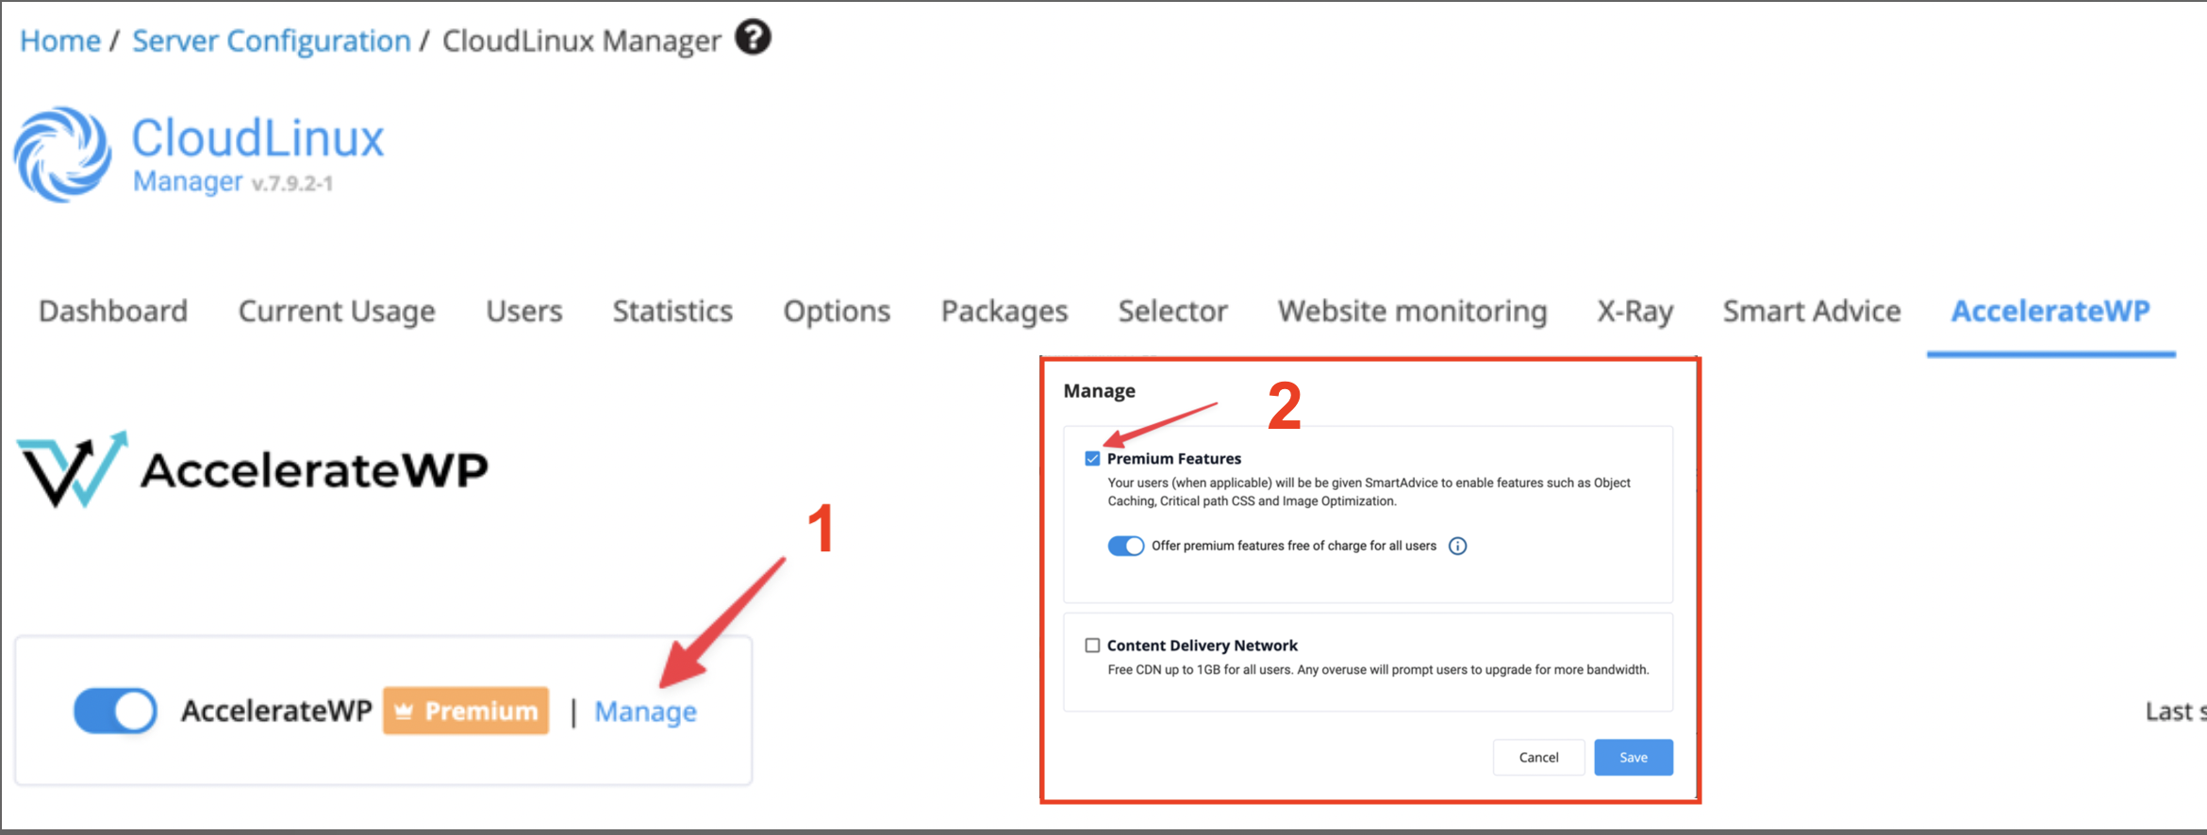Image resolution: width=2207 pixels, height=835 pixels.
Task: Click the CloudLinux swirl logo
Action: click(62, 154)
